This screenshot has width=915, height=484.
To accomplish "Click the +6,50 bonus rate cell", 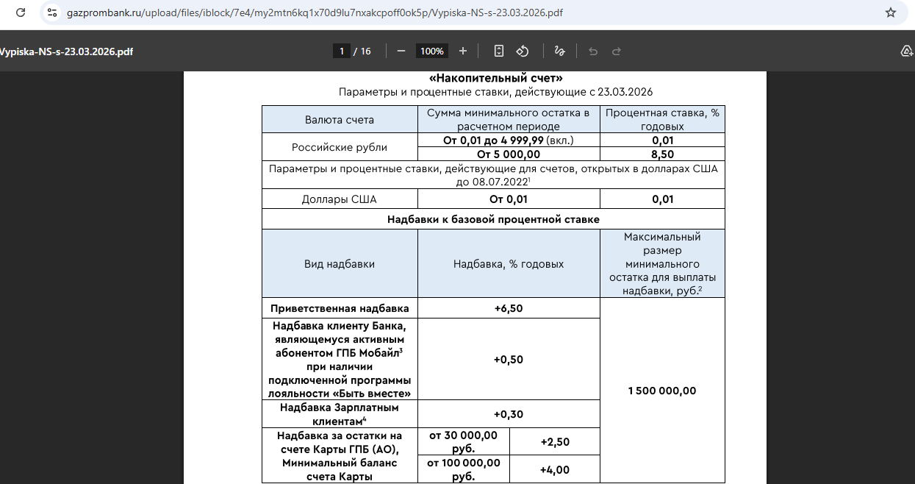I will point(509,308).
